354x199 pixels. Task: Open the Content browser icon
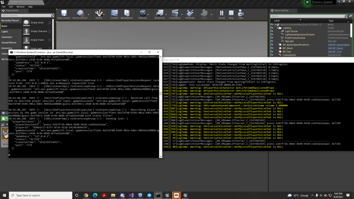pyautogui.click(x=114, y=14)
